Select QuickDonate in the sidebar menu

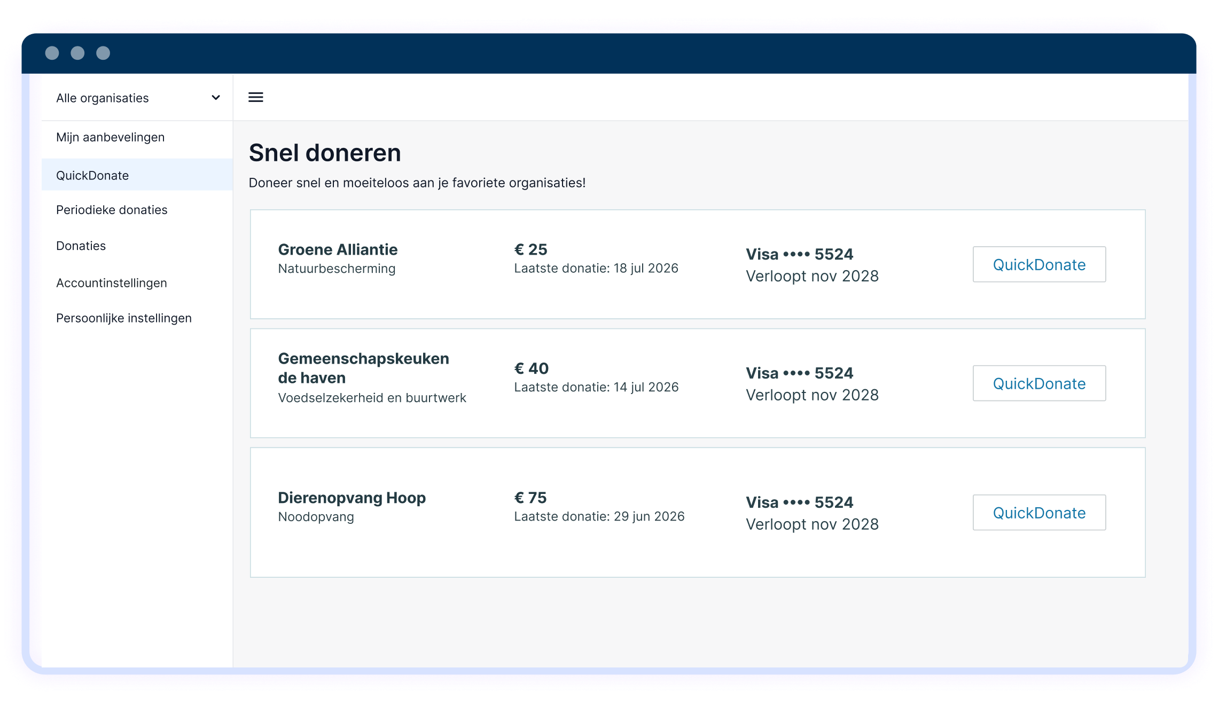coord(137,175)
